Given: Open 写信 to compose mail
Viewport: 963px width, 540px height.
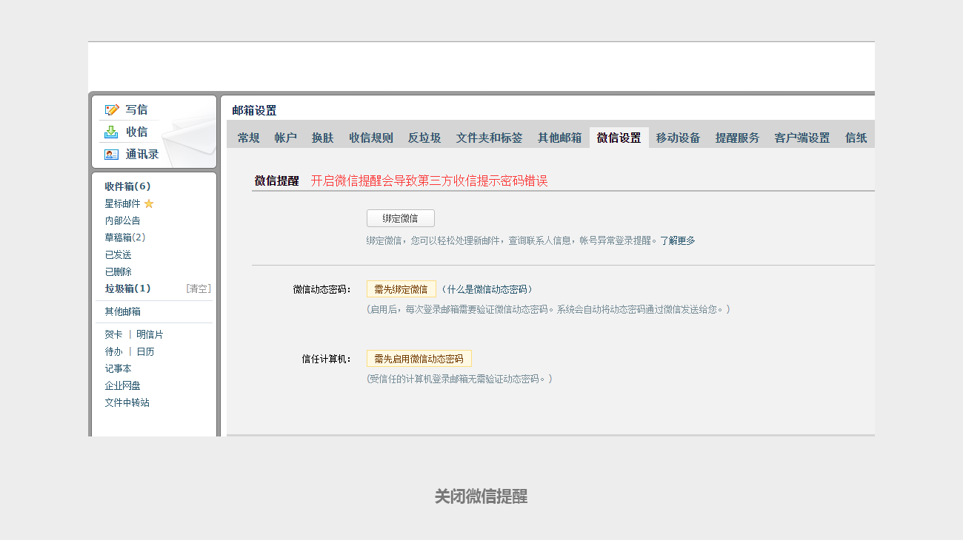Looking at the screenshot, I should coord(136,109).
